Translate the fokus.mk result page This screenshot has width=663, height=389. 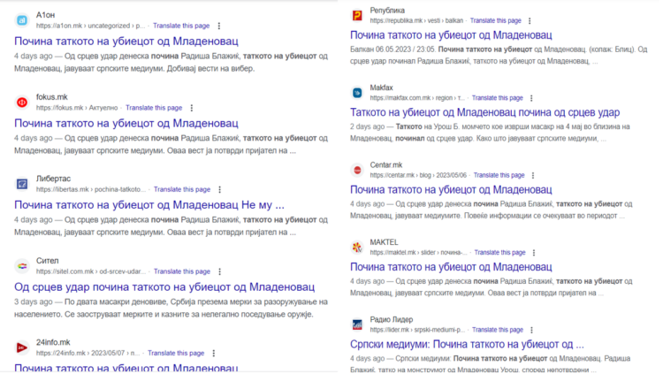tap(154, 108)
